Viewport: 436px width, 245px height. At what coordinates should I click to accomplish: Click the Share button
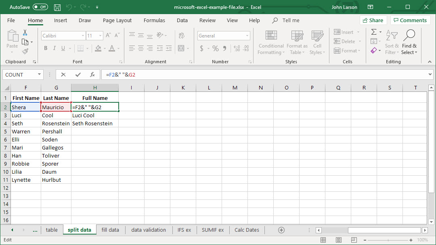pyautogui.click(x=372, y=21)
